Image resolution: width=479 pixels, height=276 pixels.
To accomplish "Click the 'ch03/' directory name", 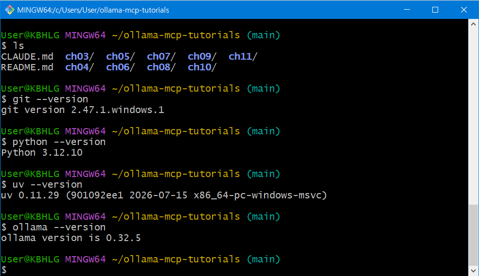I will click(x=80, y=56).
